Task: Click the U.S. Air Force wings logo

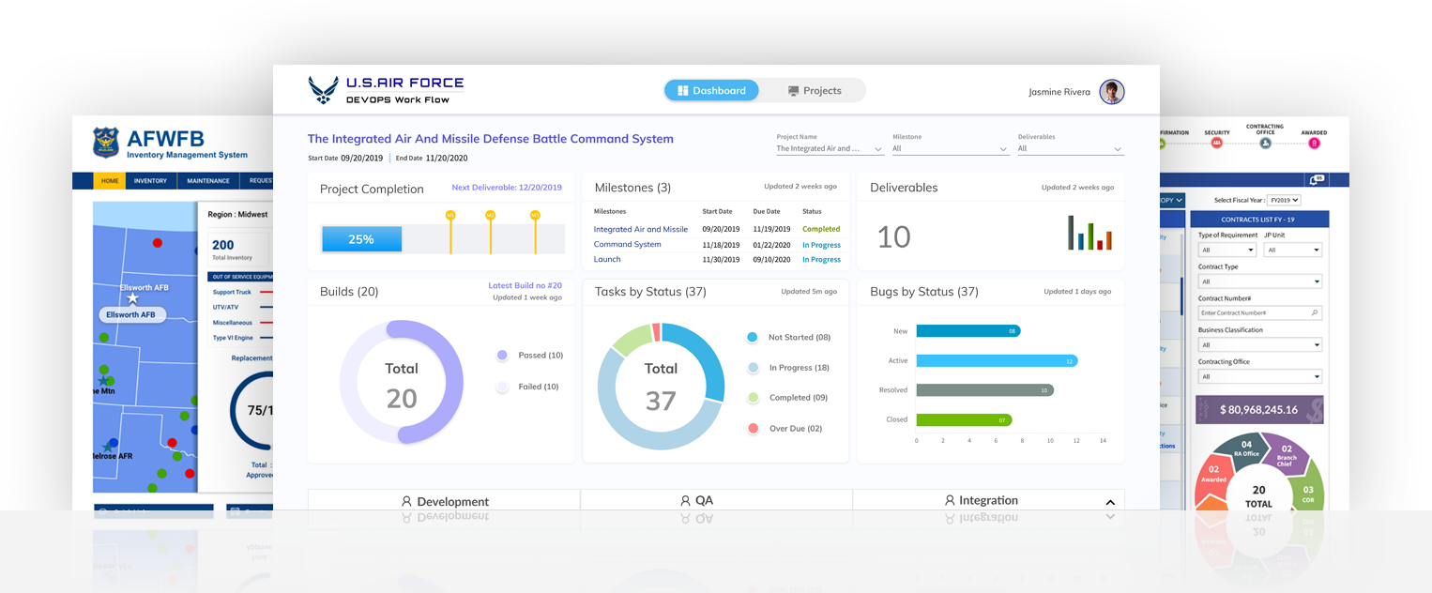Action: (x=324, y=90)
